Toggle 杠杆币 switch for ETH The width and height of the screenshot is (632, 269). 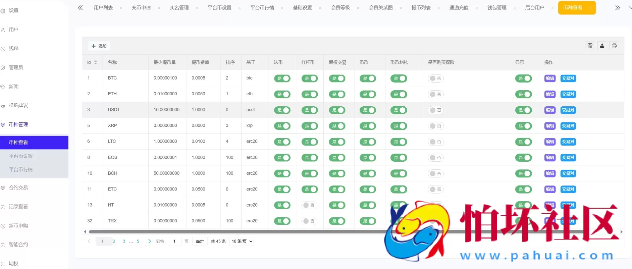[310, 94]
